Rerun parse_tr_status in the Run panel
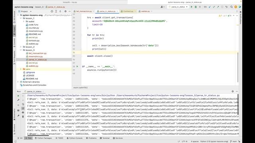255x143 pixels. [x=18, y=96]
